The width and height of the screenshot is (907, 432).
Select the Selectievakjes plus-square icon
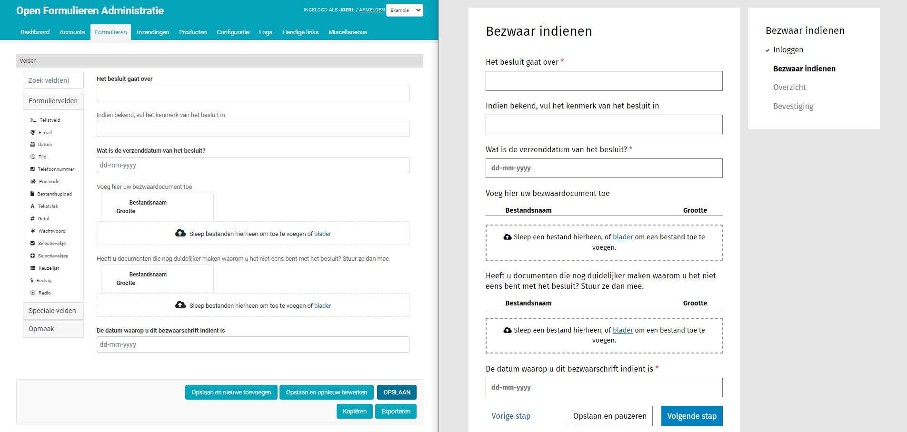point(33,256)
